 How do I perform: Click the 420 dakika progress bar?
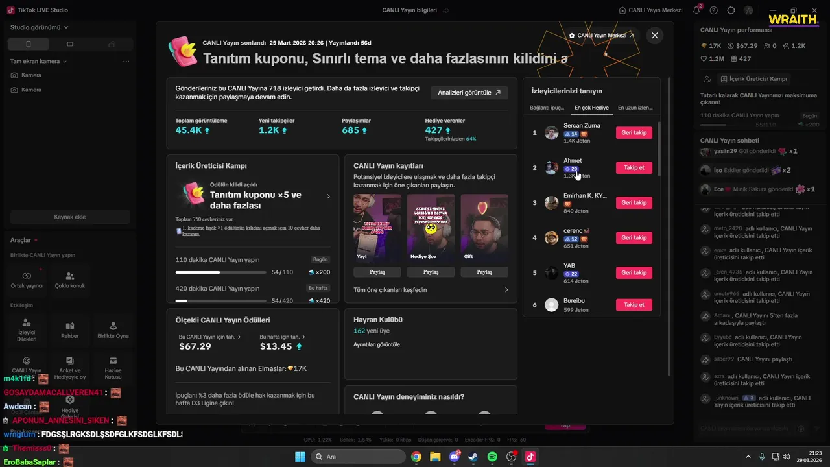tap(220, 301)
